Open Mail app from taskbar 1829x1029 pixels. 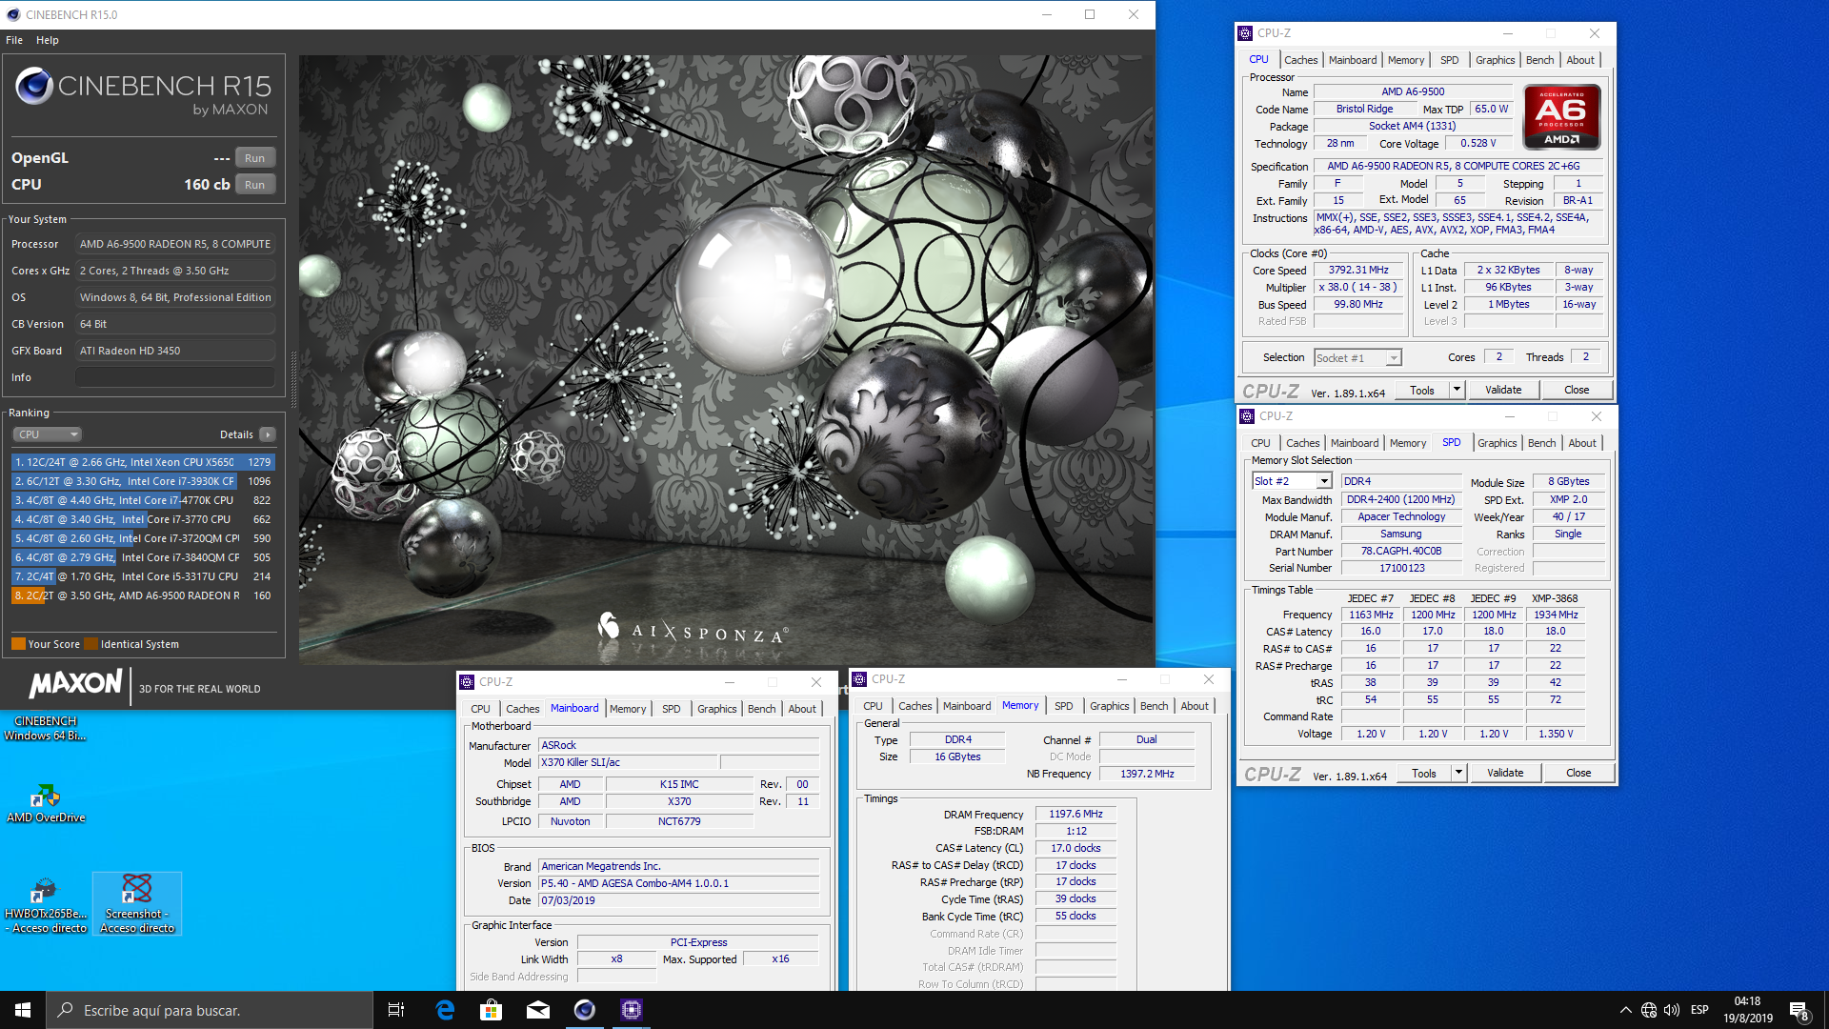point(538,1010)
